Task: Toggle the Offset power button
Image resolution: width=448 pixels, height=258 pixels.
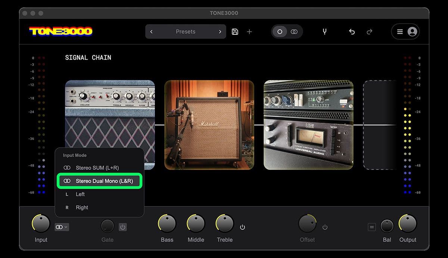Action: pos(325,227)
